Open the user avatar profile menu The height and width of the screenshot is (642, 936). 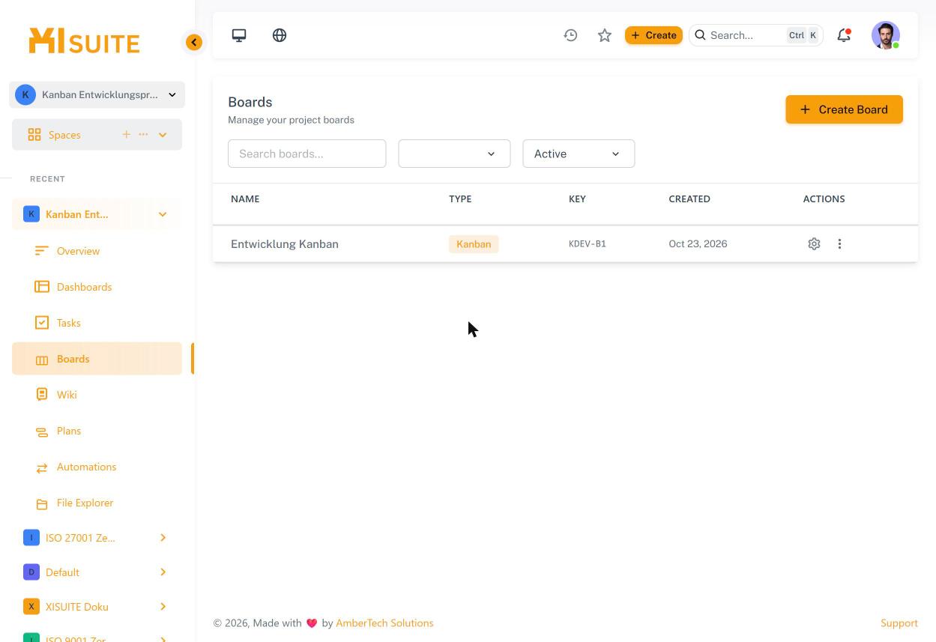pyautogui.click(x=886, y=35)
